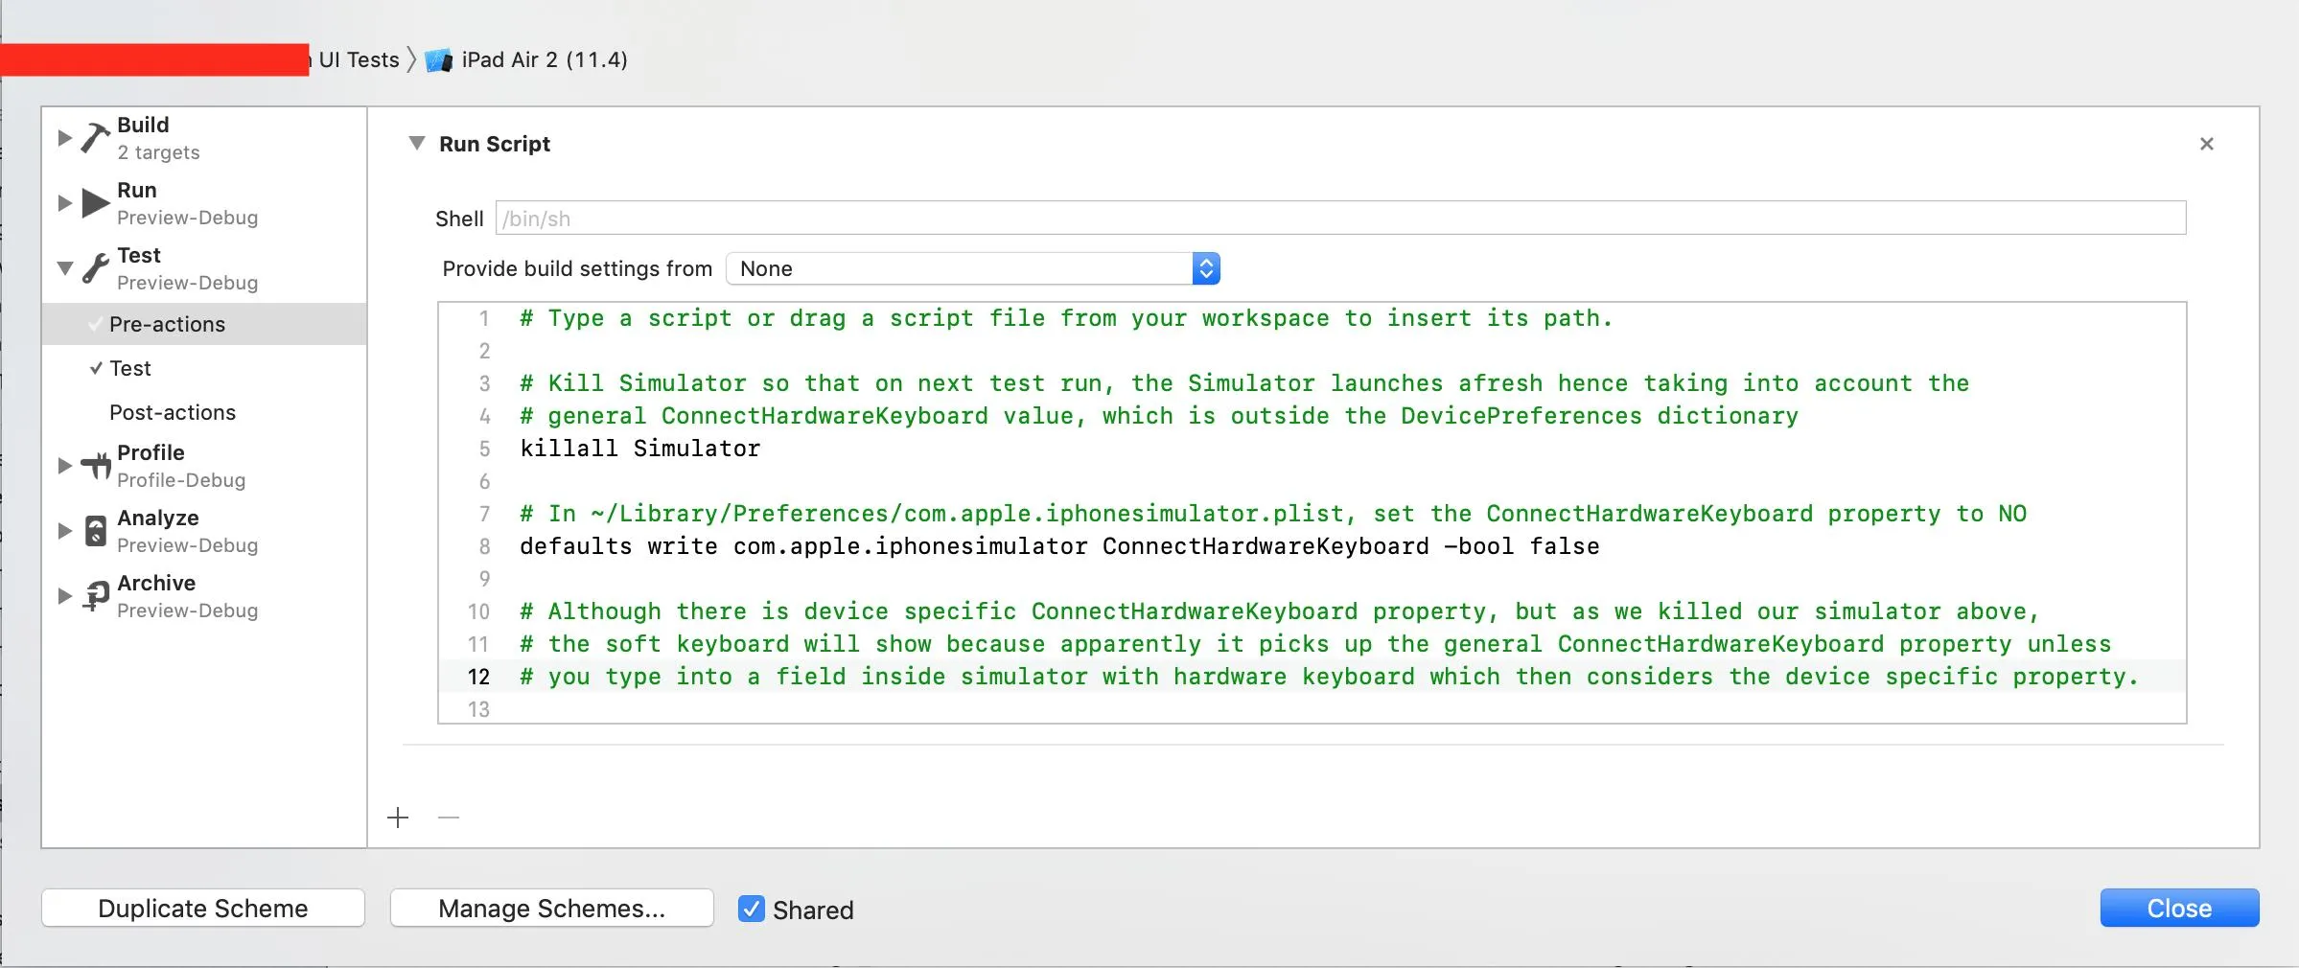Click the Run play icon
The width and height of the screenshot is (2299, 968).
point(95,203)
